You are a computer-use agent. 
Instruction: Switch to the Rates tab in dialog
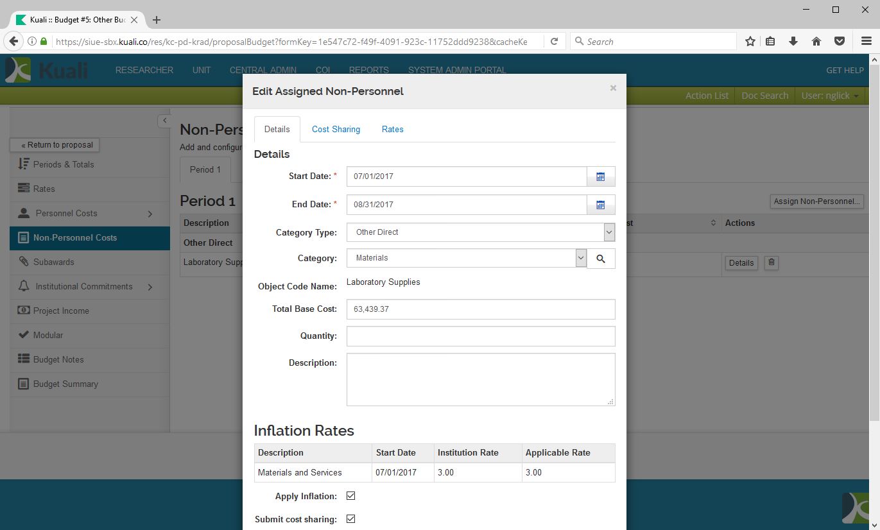click(x=392, y=130)
